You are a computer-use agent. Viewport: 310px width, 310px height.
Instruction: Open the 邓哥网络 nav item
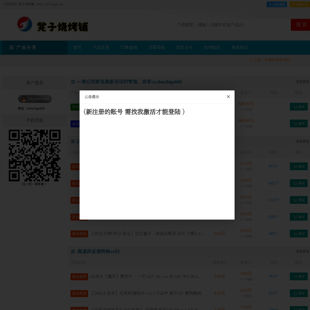coord(157,48)
